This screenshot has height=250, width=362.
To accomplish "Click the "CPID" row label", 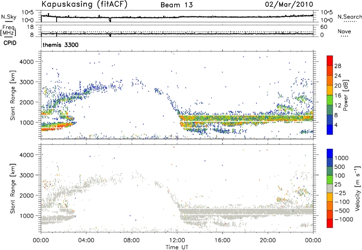I will pyautogui.click(x=10, y=43).
